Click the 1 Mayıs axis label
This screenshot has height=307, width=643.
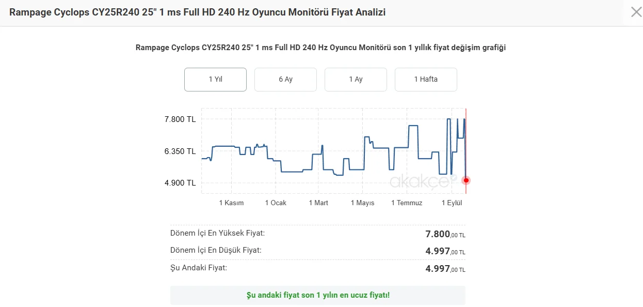362,203
